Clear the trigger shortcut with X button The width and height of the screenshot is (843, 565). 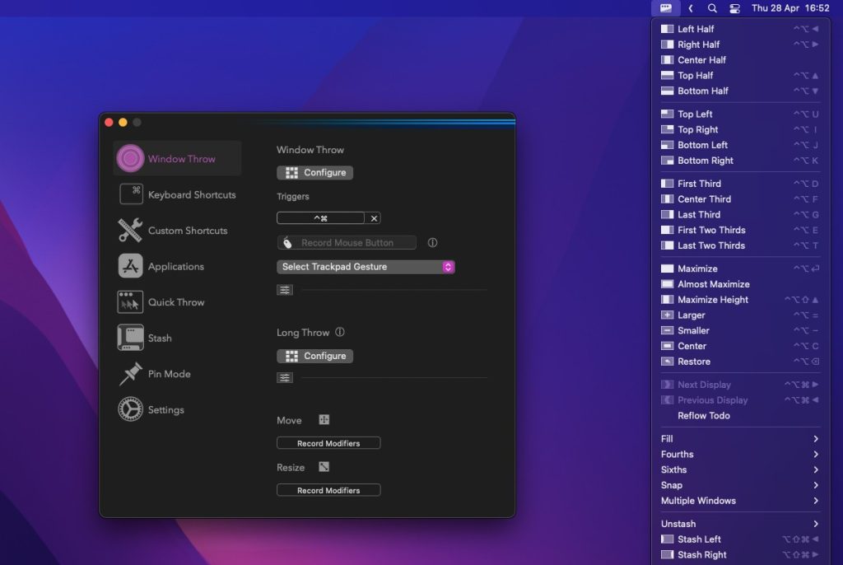coord(374,218)
